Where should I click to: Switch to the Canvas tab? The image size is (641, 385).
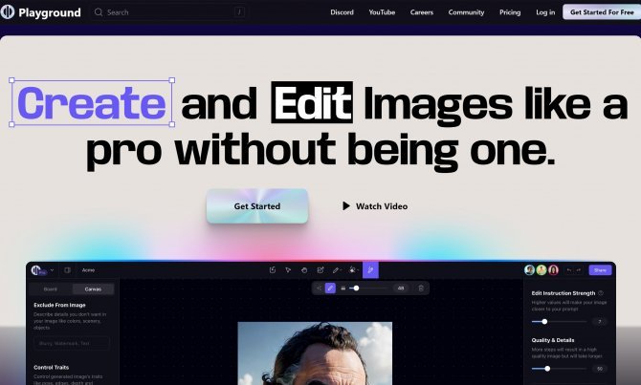click(93, 289)
